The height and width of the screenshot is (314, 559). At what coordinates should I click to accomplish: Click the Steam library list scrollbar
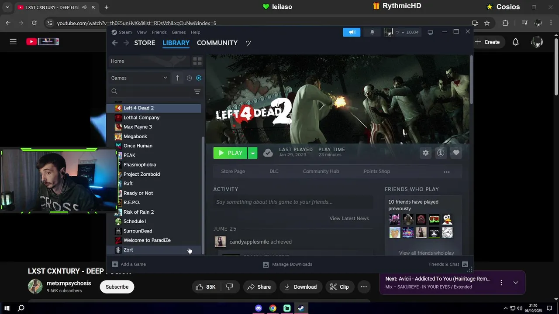[x=203, y=195]
